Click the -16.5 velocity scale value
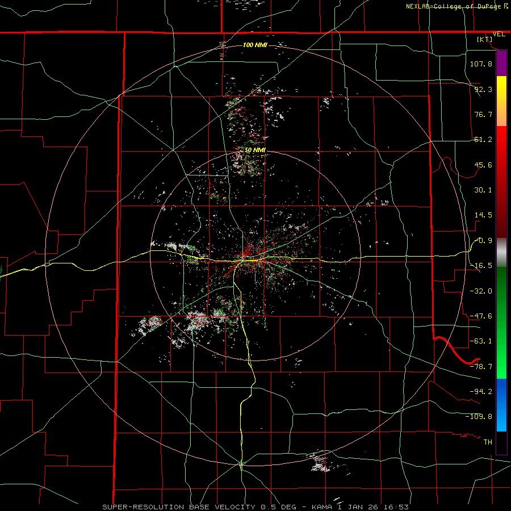Screen dimensions: 511x511 point(481,266)
